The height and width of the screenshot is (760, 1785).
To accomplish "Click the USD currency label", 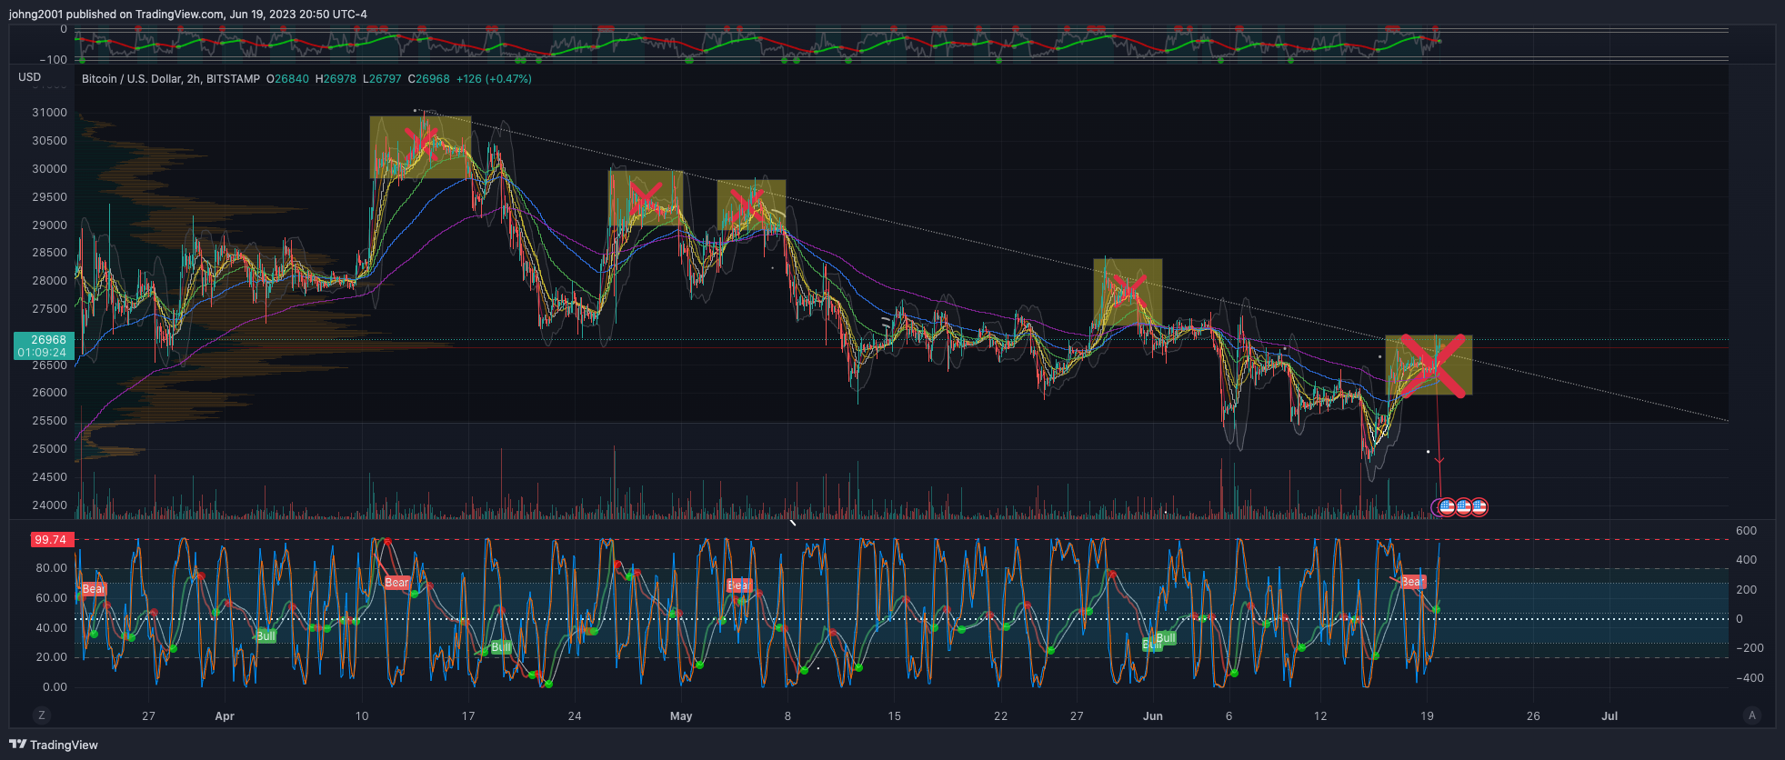I will pos(30,77).
